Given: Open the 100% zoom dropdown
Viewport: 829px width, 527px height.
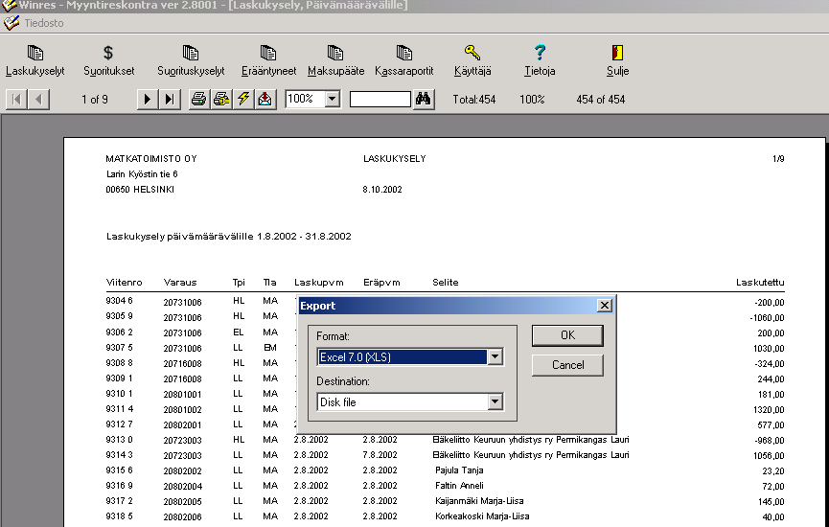Looking at the screenshot, I should coord(333,99).
